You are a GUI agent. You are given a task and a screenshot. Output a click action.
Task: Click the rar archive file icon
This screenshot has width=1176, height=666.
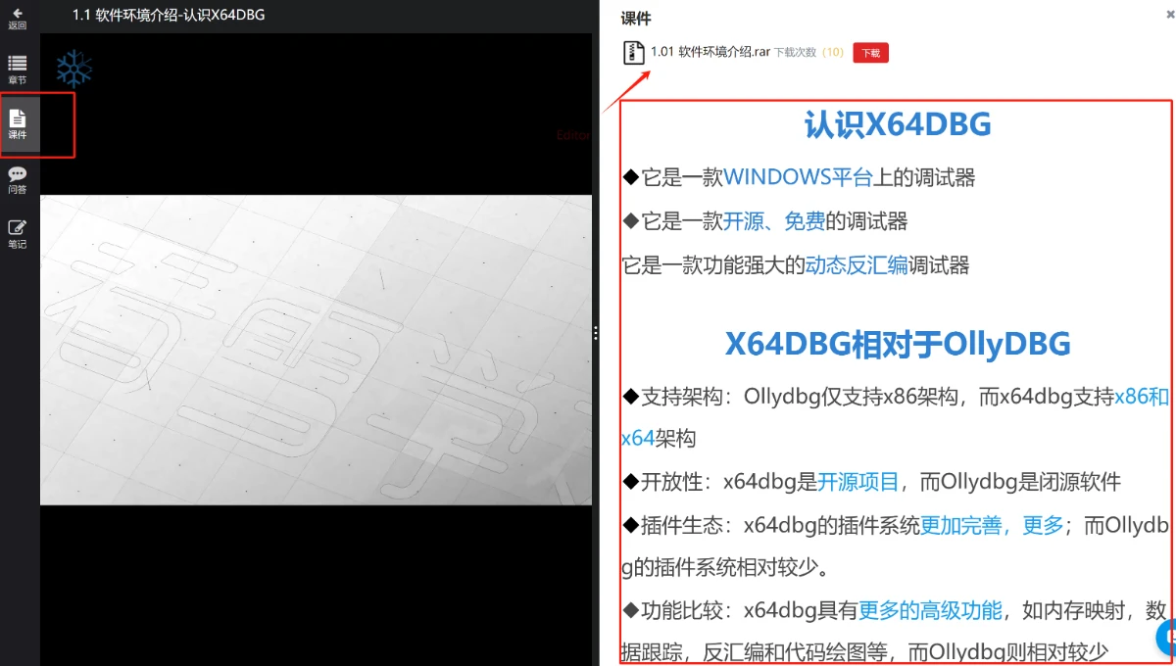pos(633,53)
